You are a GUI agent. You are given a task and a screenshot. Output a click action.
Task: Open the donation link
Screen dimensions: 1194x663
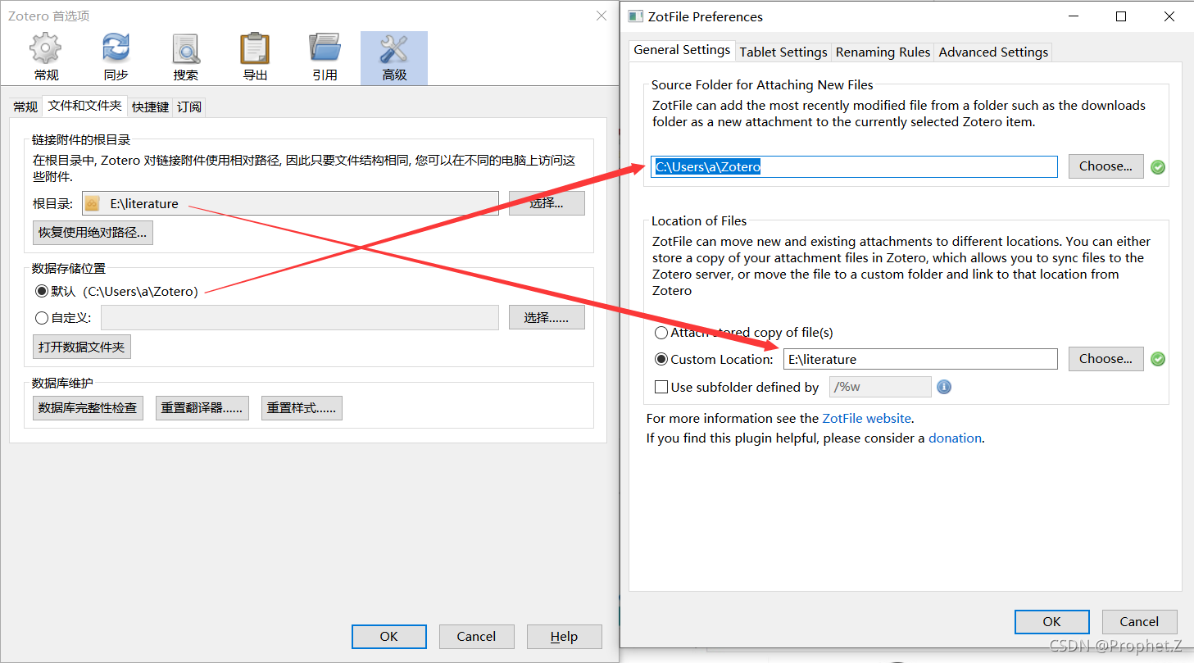tap(955, 438)
